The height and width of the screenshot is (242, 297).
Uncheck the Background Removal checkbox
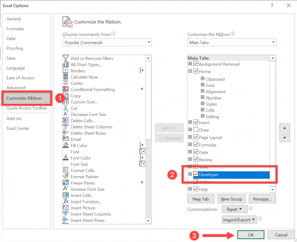[x=196, y=63]
